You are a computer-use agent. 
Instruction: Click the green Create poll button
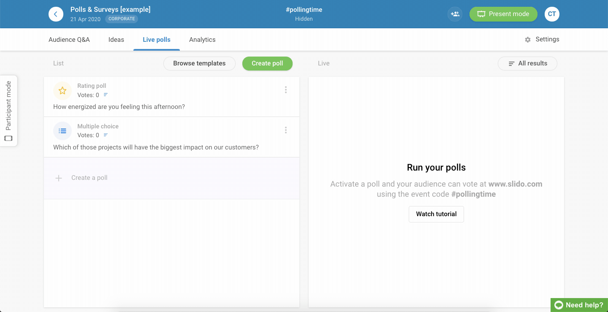(x=267, y=63)
